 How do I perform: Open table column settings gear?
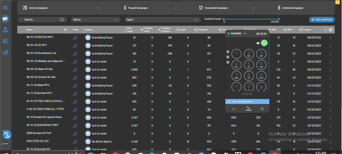point(330,30)
